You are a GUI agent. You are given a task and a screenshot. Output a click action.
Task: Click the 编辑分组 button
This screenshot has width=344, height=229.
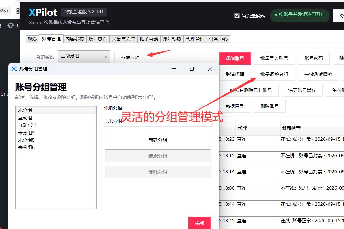158,156
